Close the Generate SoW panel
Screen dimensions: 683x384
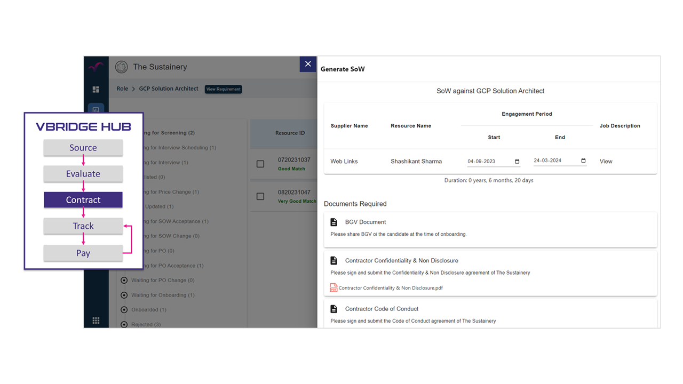click(x=308, y=64)
